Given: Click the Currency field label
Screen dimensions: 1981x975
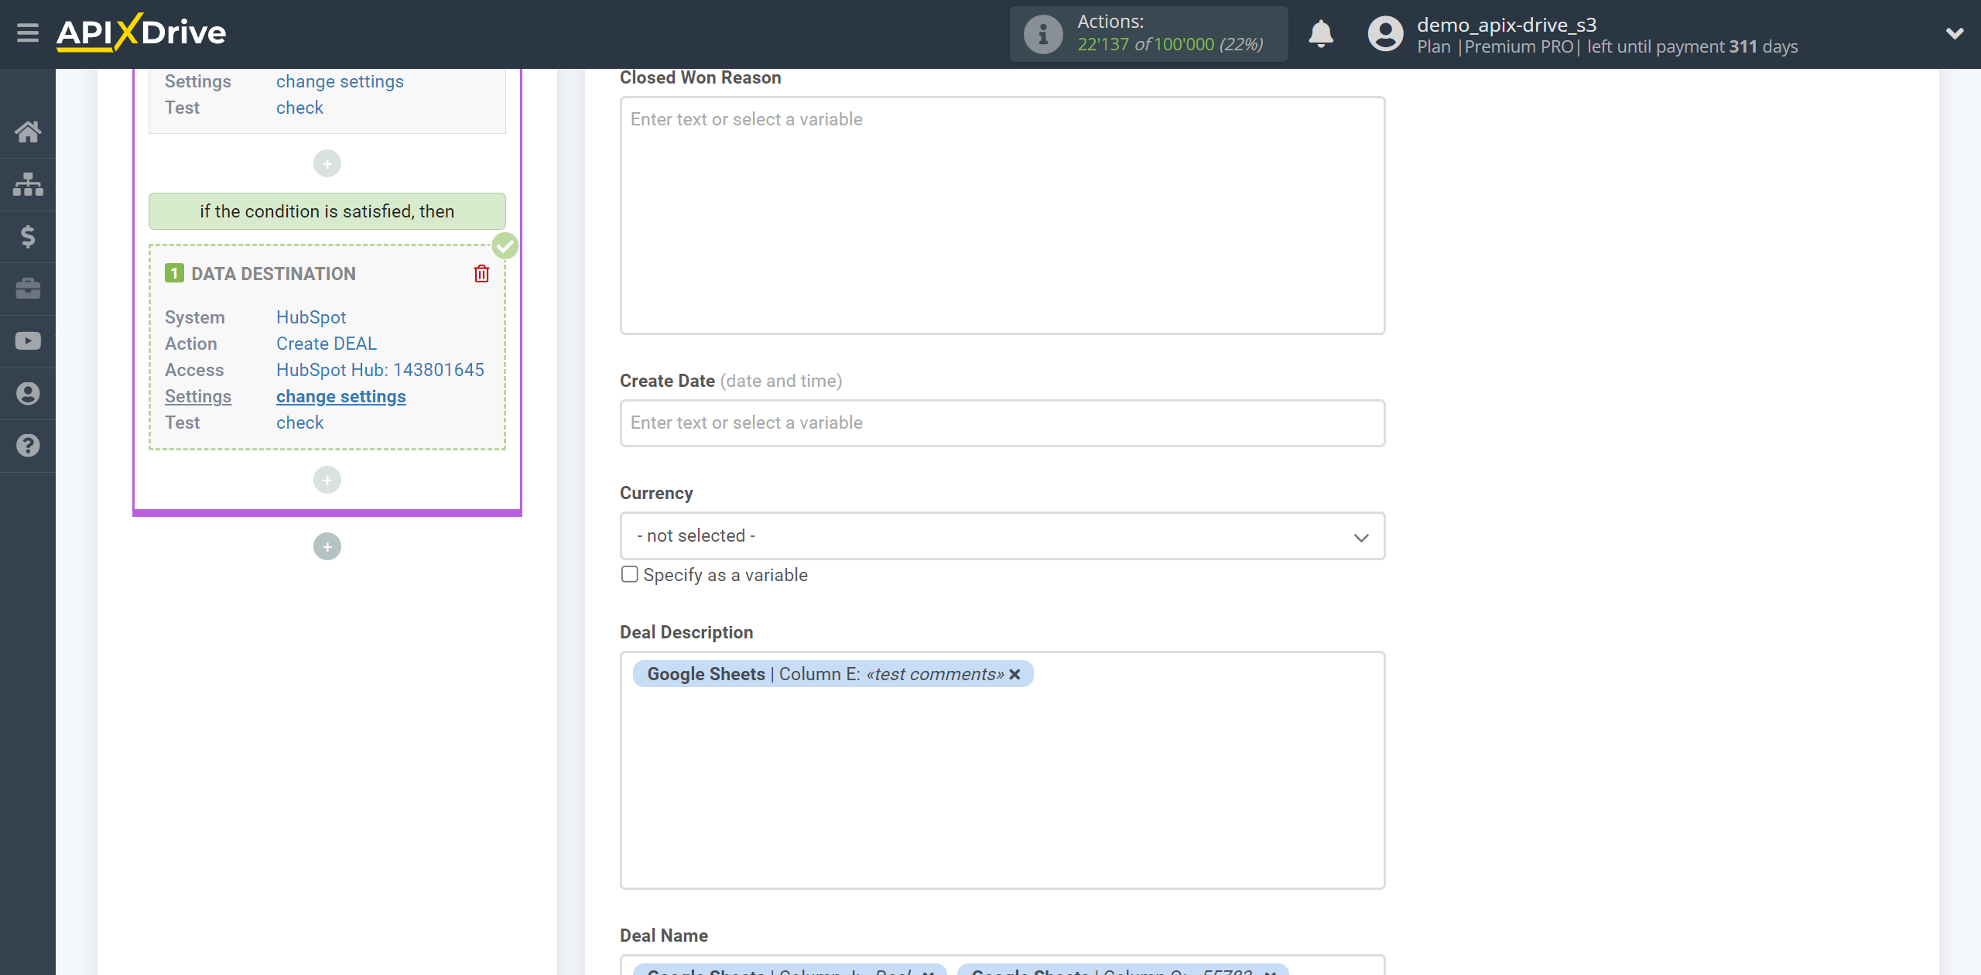Looking at the screenshot, I should tap(656, 493).
